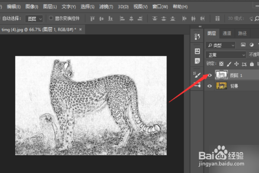Open the 窗口(W) menu

pyautogui.click(x=160, y=6)
